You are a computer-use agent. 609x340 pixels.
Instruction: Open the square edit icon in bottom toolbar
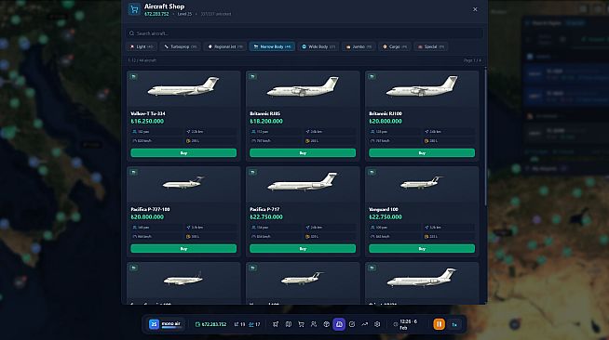click(352, 324)
